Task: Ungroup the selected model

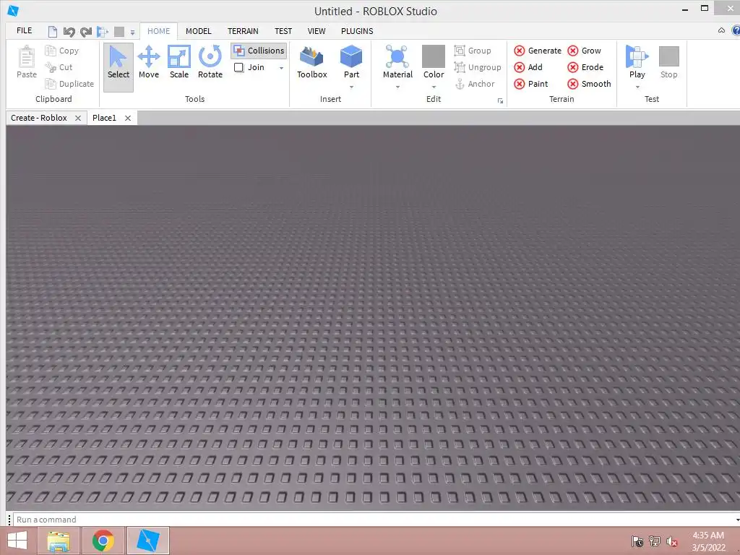Action: point(478,67)
